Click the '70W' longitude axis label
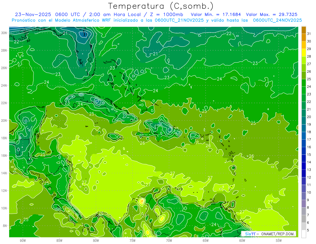This screenshot has width=316, height=244. click(169, 241)
